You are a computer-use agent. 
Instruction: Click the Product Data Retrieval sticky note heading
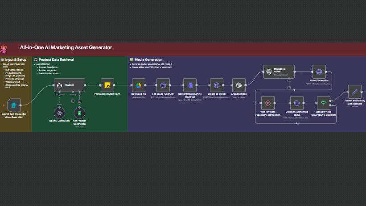point(56,59)
